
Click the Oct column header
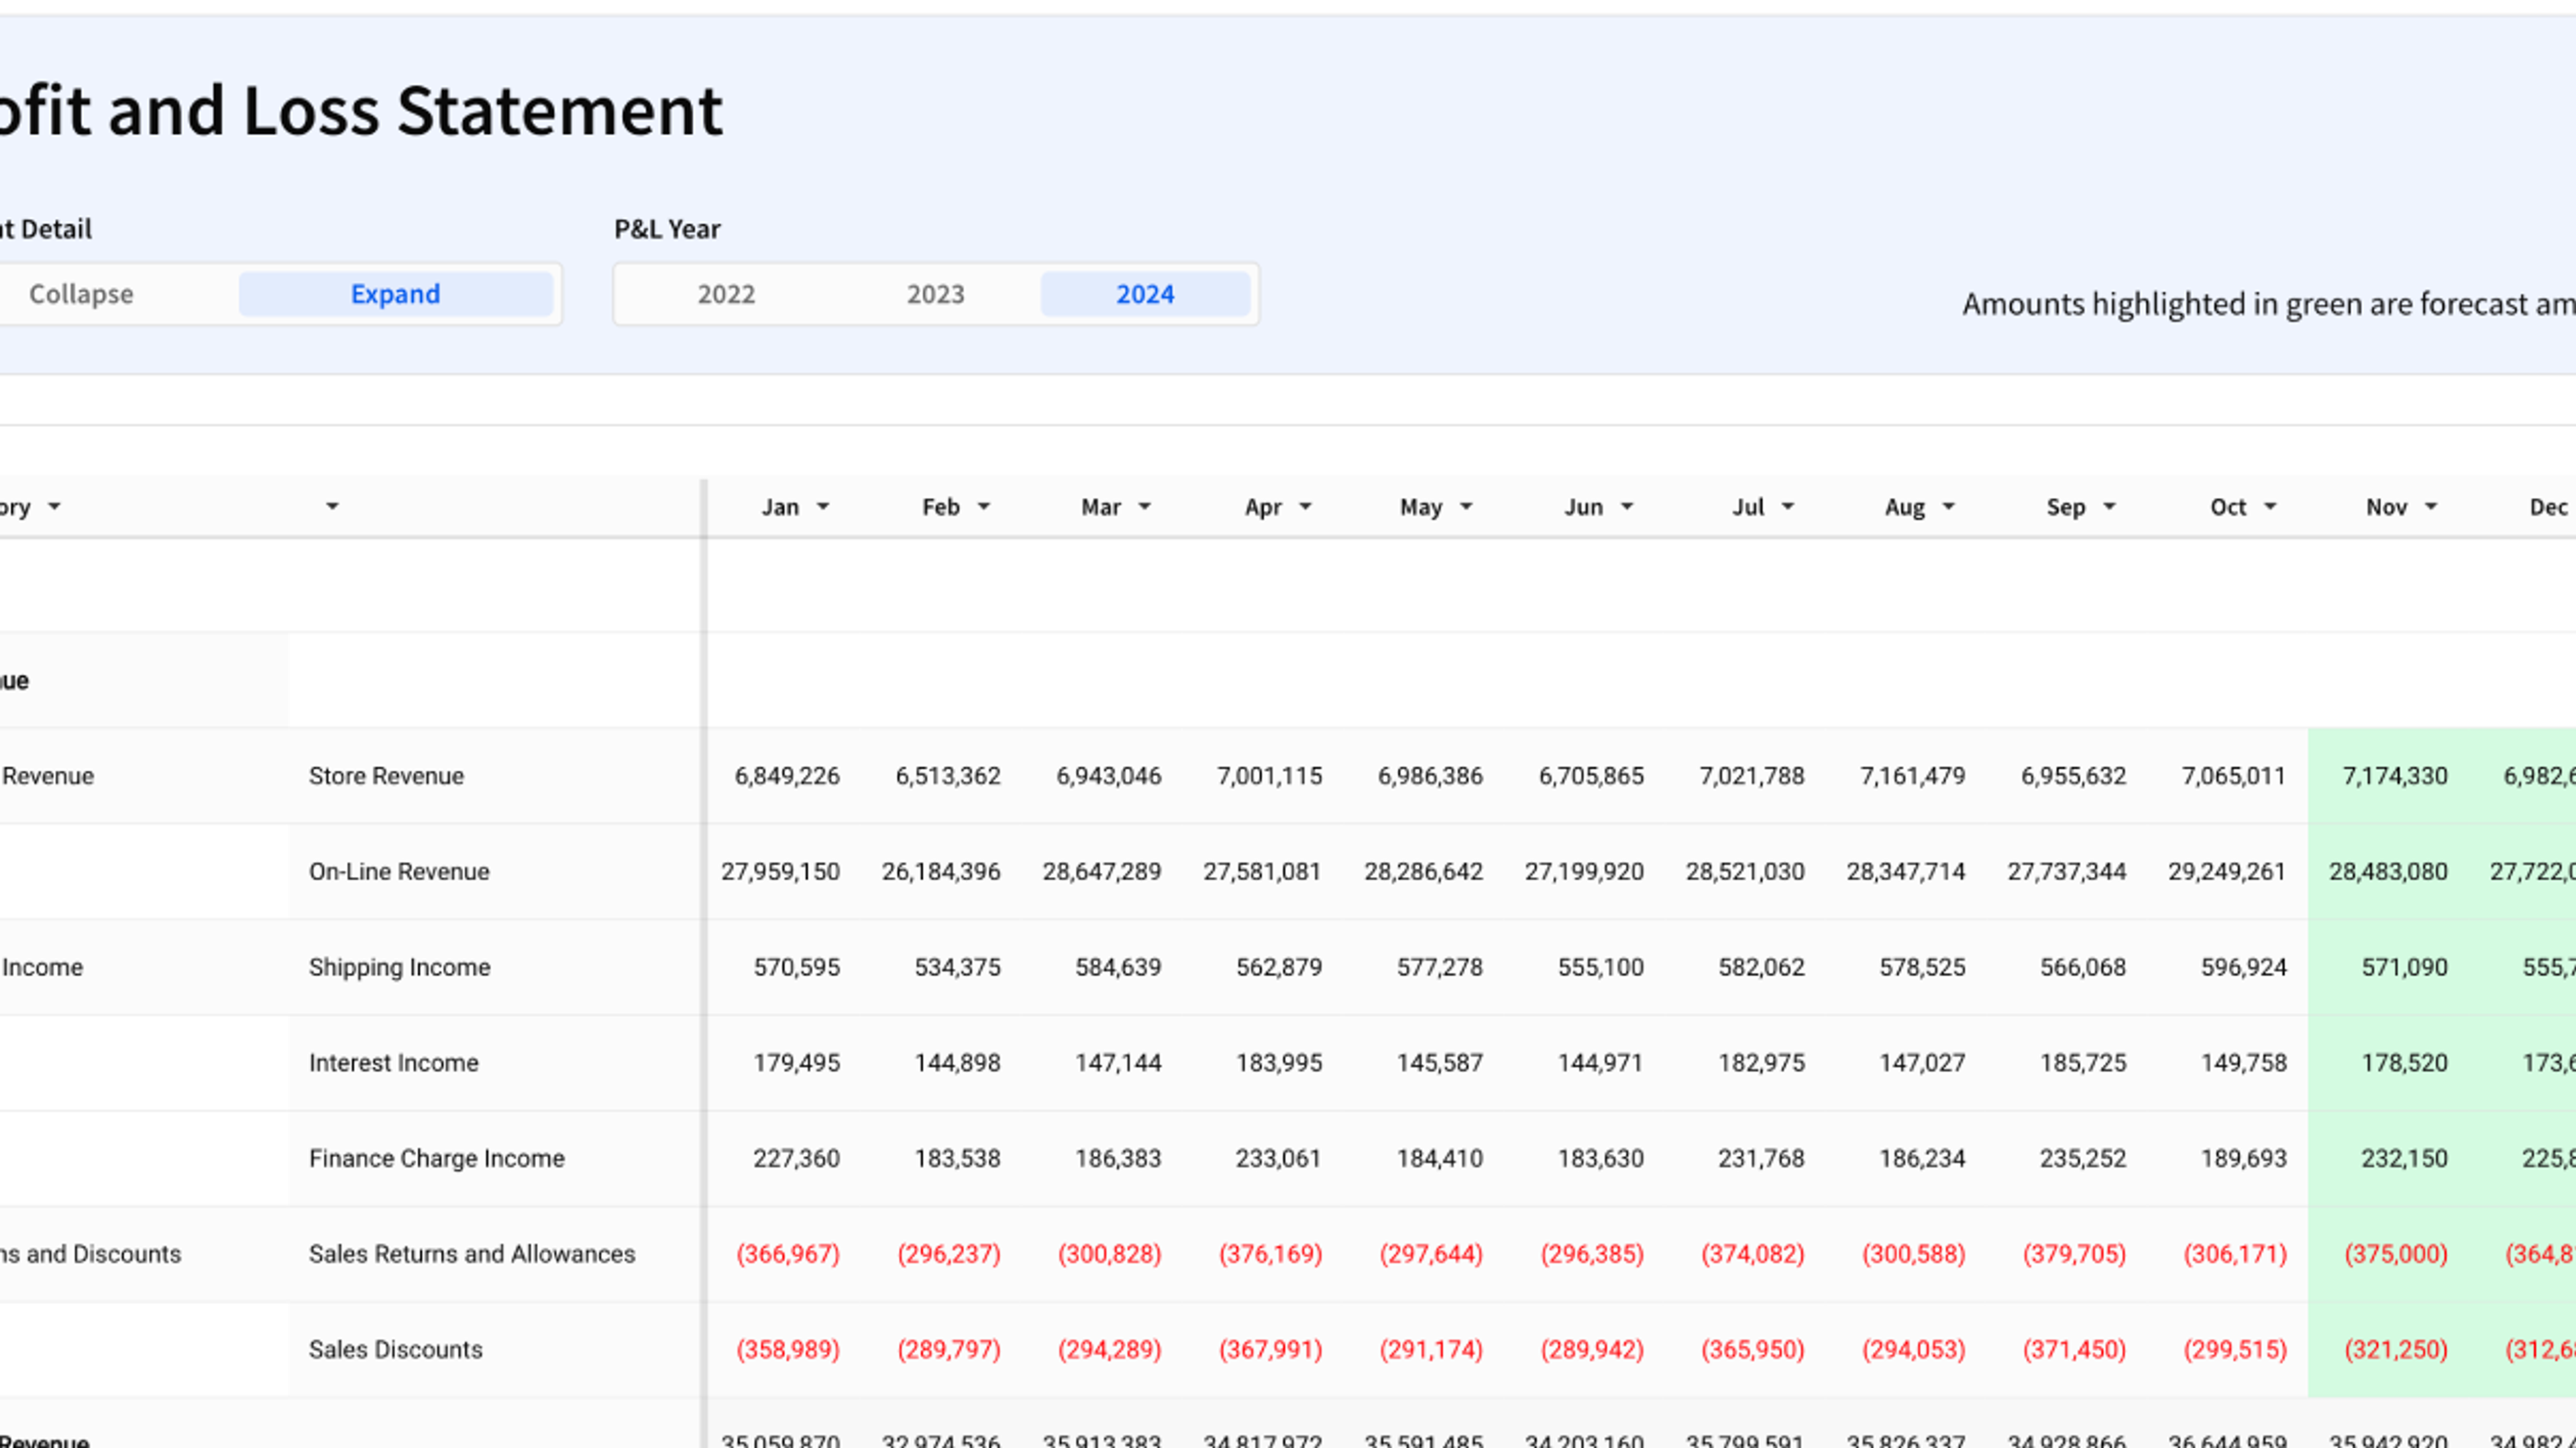coord(2228,507)
